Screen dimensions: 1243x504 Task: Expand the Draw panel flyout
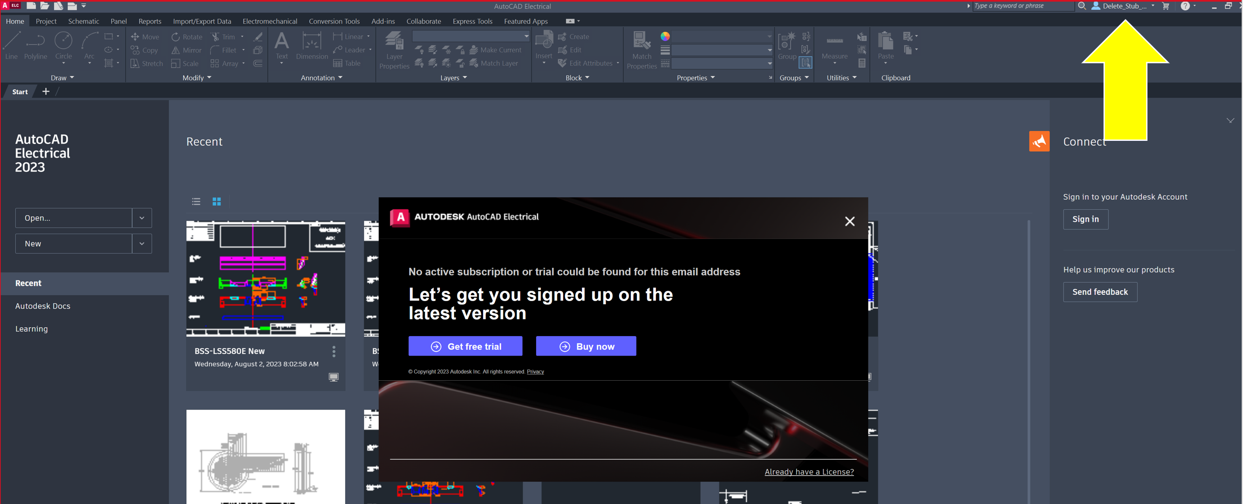coord(63,78)
